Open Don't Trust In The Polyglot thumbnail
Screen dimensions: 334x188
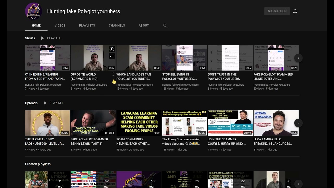pyautogui.click(x=230, y=58)
